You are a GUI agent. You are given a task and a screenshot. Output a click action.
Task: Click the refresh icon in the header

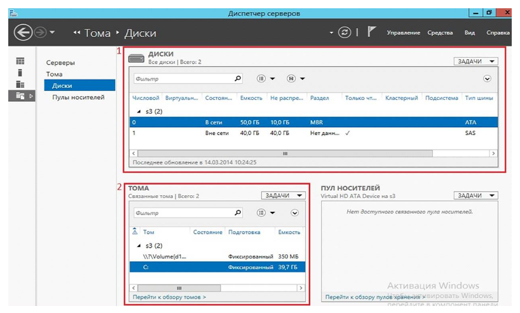(x=345, y=32)
